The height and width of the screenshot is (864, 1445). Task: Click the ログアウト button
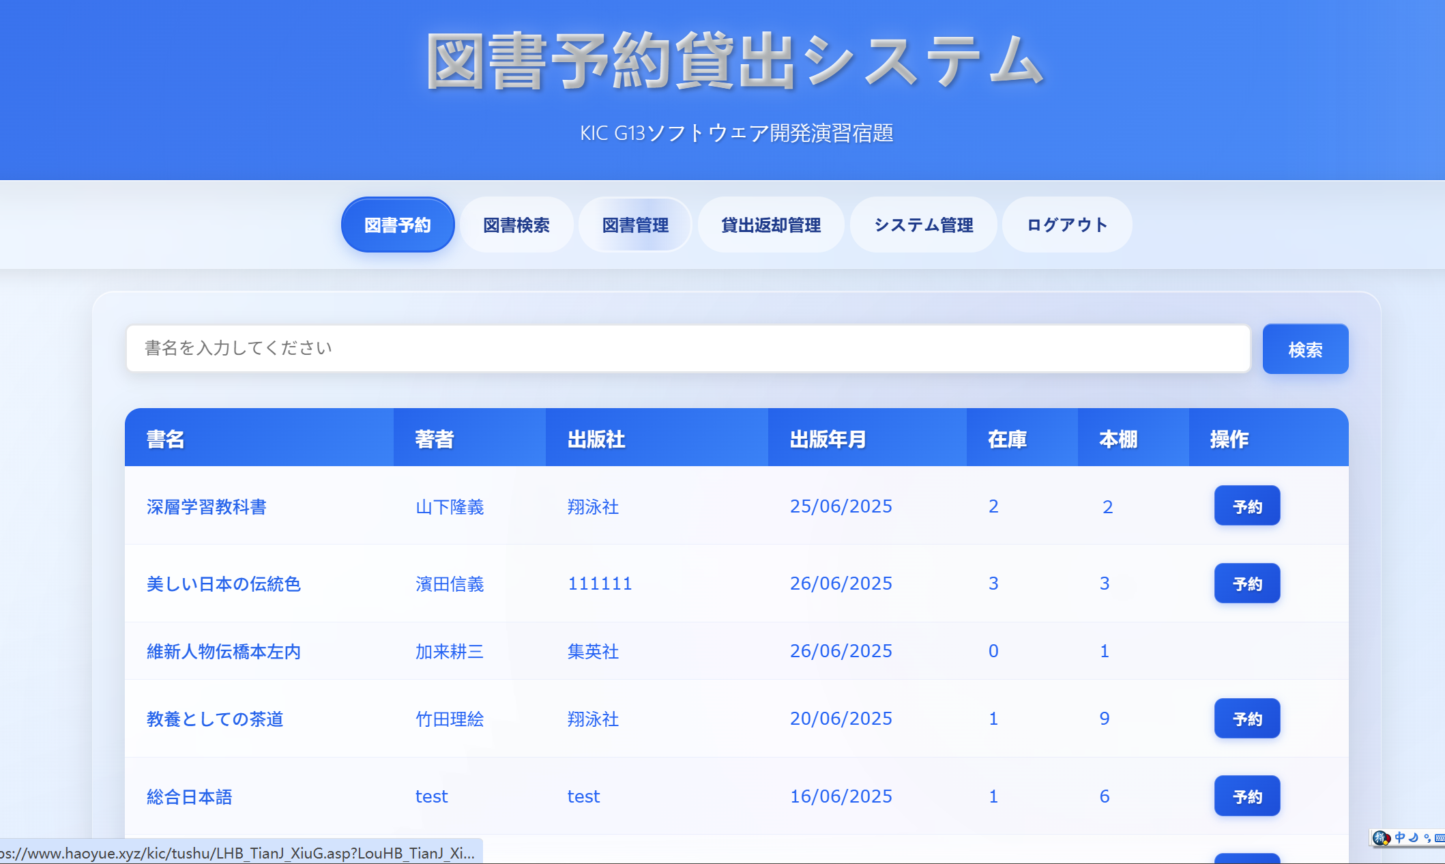point(1066,225)
